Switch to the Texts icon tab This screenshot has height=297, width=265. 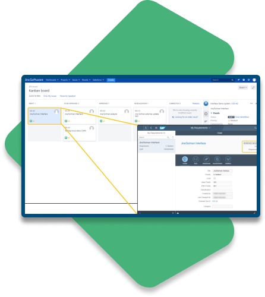[195, 160]
